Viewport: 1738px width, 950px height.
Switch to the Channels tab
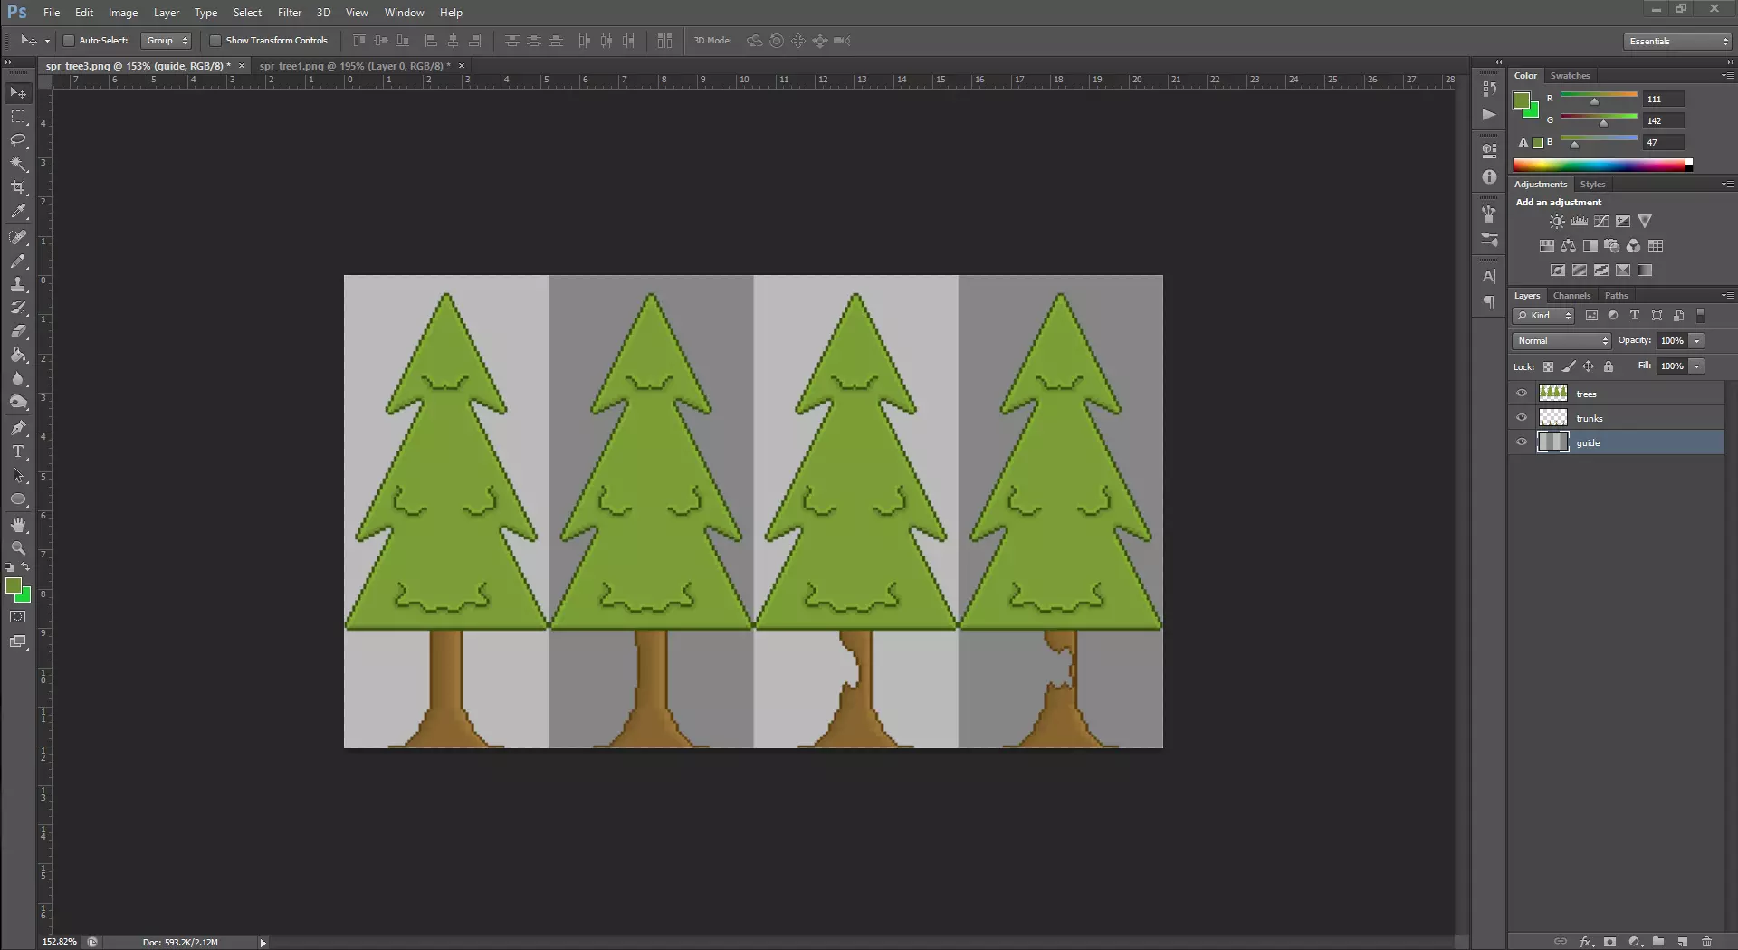(x=1571, y=296)
